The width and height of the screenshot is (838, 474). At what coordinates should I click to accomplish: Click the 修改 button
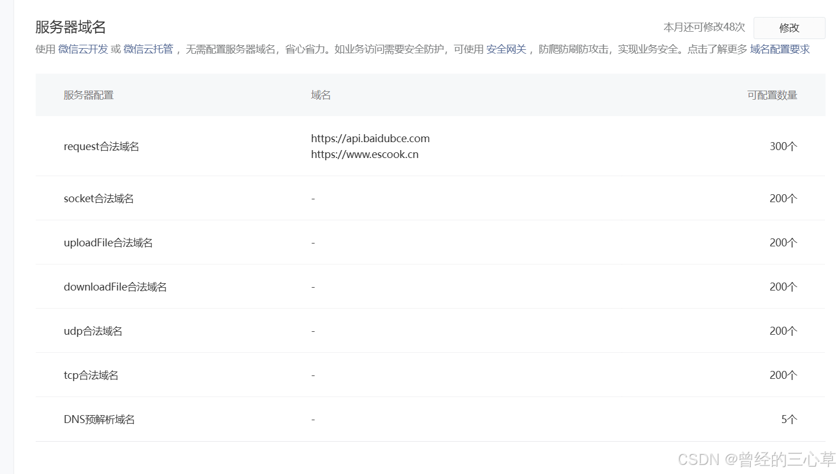789,28
